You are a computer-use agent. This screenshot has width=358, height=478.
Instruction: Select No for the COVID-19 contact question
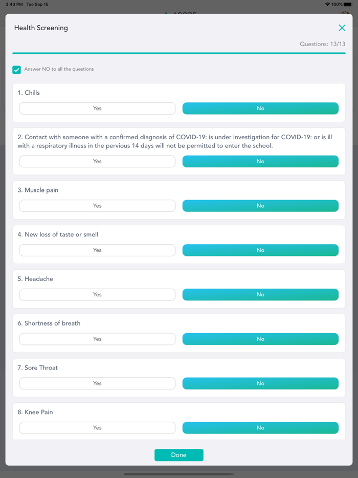click(x=260, y=161)
